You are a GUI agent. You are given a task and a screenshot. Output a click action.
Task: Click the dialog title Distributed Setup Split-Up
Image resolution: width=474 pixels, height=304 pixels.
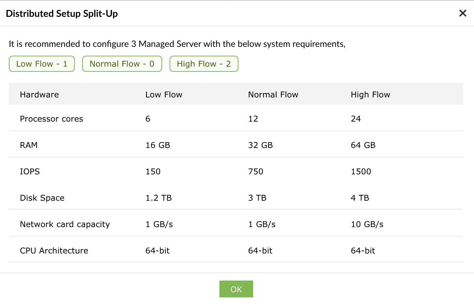click(62, 14)
